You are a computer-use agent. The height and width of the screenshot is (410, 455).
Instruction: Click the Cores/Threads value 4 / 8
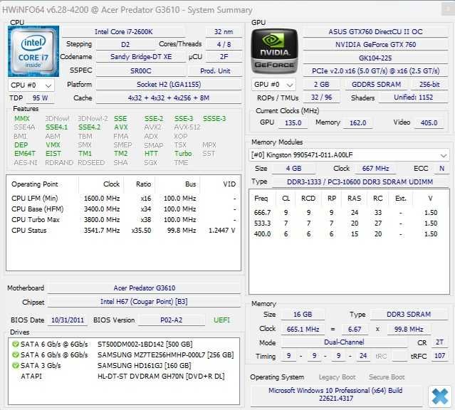click(x=224, y=45)
